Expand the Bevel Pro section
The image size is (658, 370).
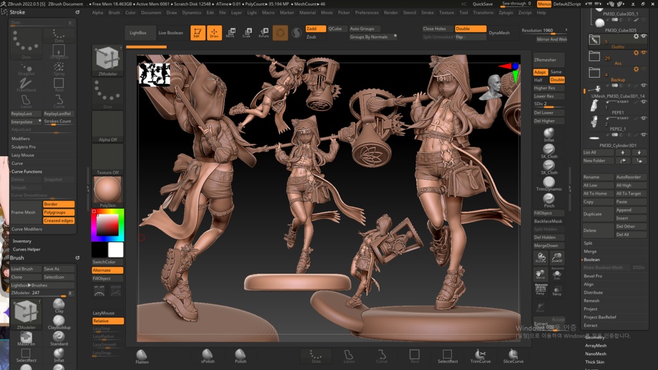coord(593,276)
